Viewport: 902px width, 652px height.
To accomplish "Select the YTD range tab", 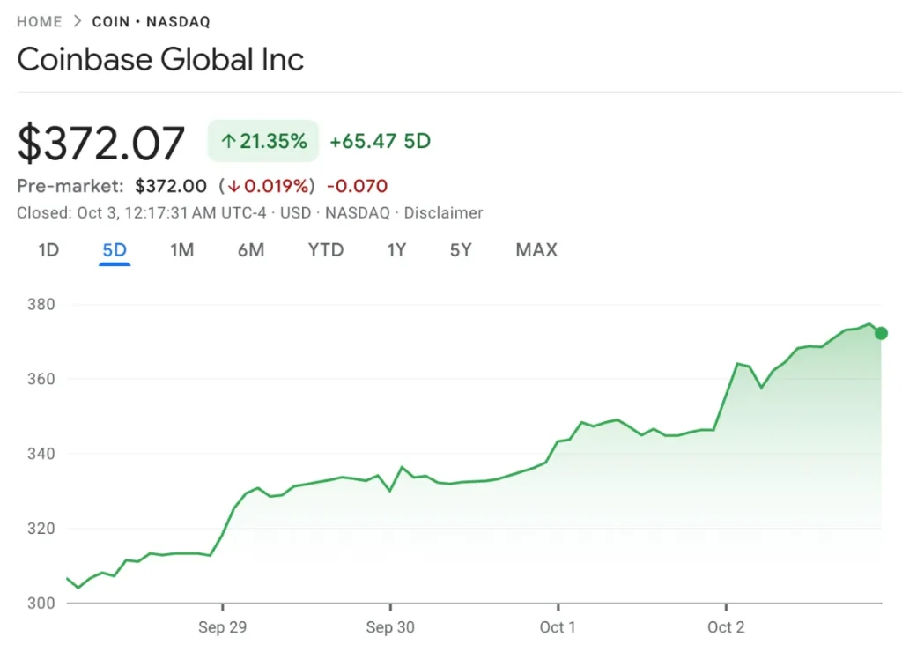I will coord(325,250).
